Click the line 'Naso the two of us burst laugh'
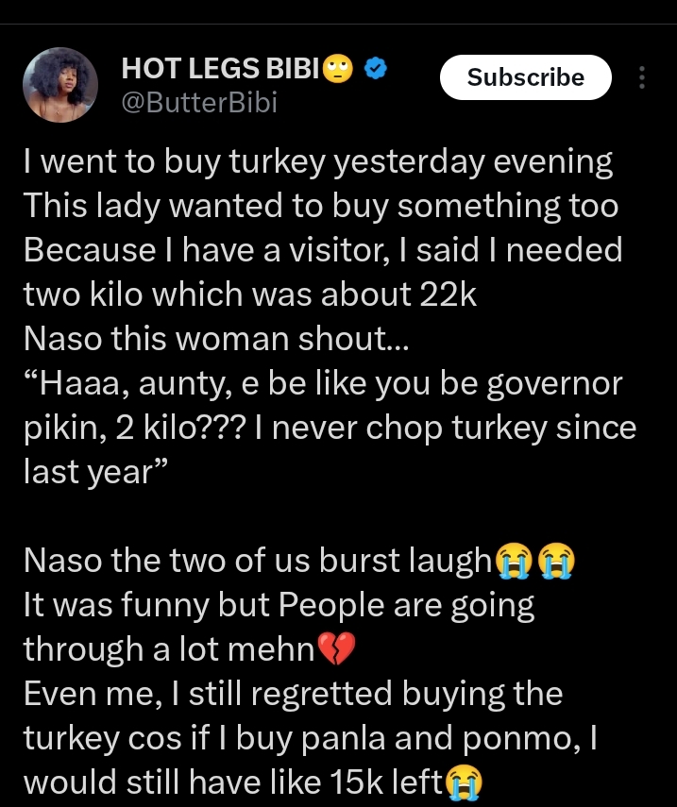 coord(258,561)
